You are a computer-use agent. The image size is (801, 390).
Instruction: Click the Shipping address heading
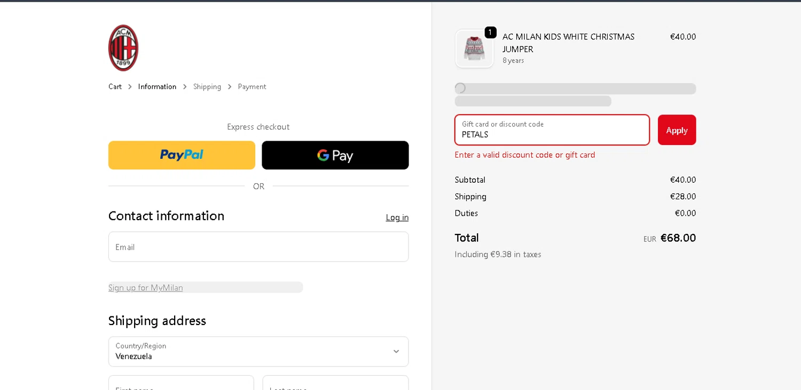pyautogui.click(x=157, y=321)
